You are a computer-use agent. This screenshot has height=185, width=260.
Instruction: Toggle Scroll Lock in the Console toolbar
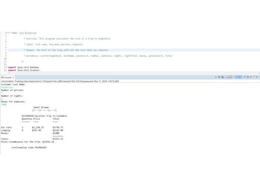(x=230, y=77)
